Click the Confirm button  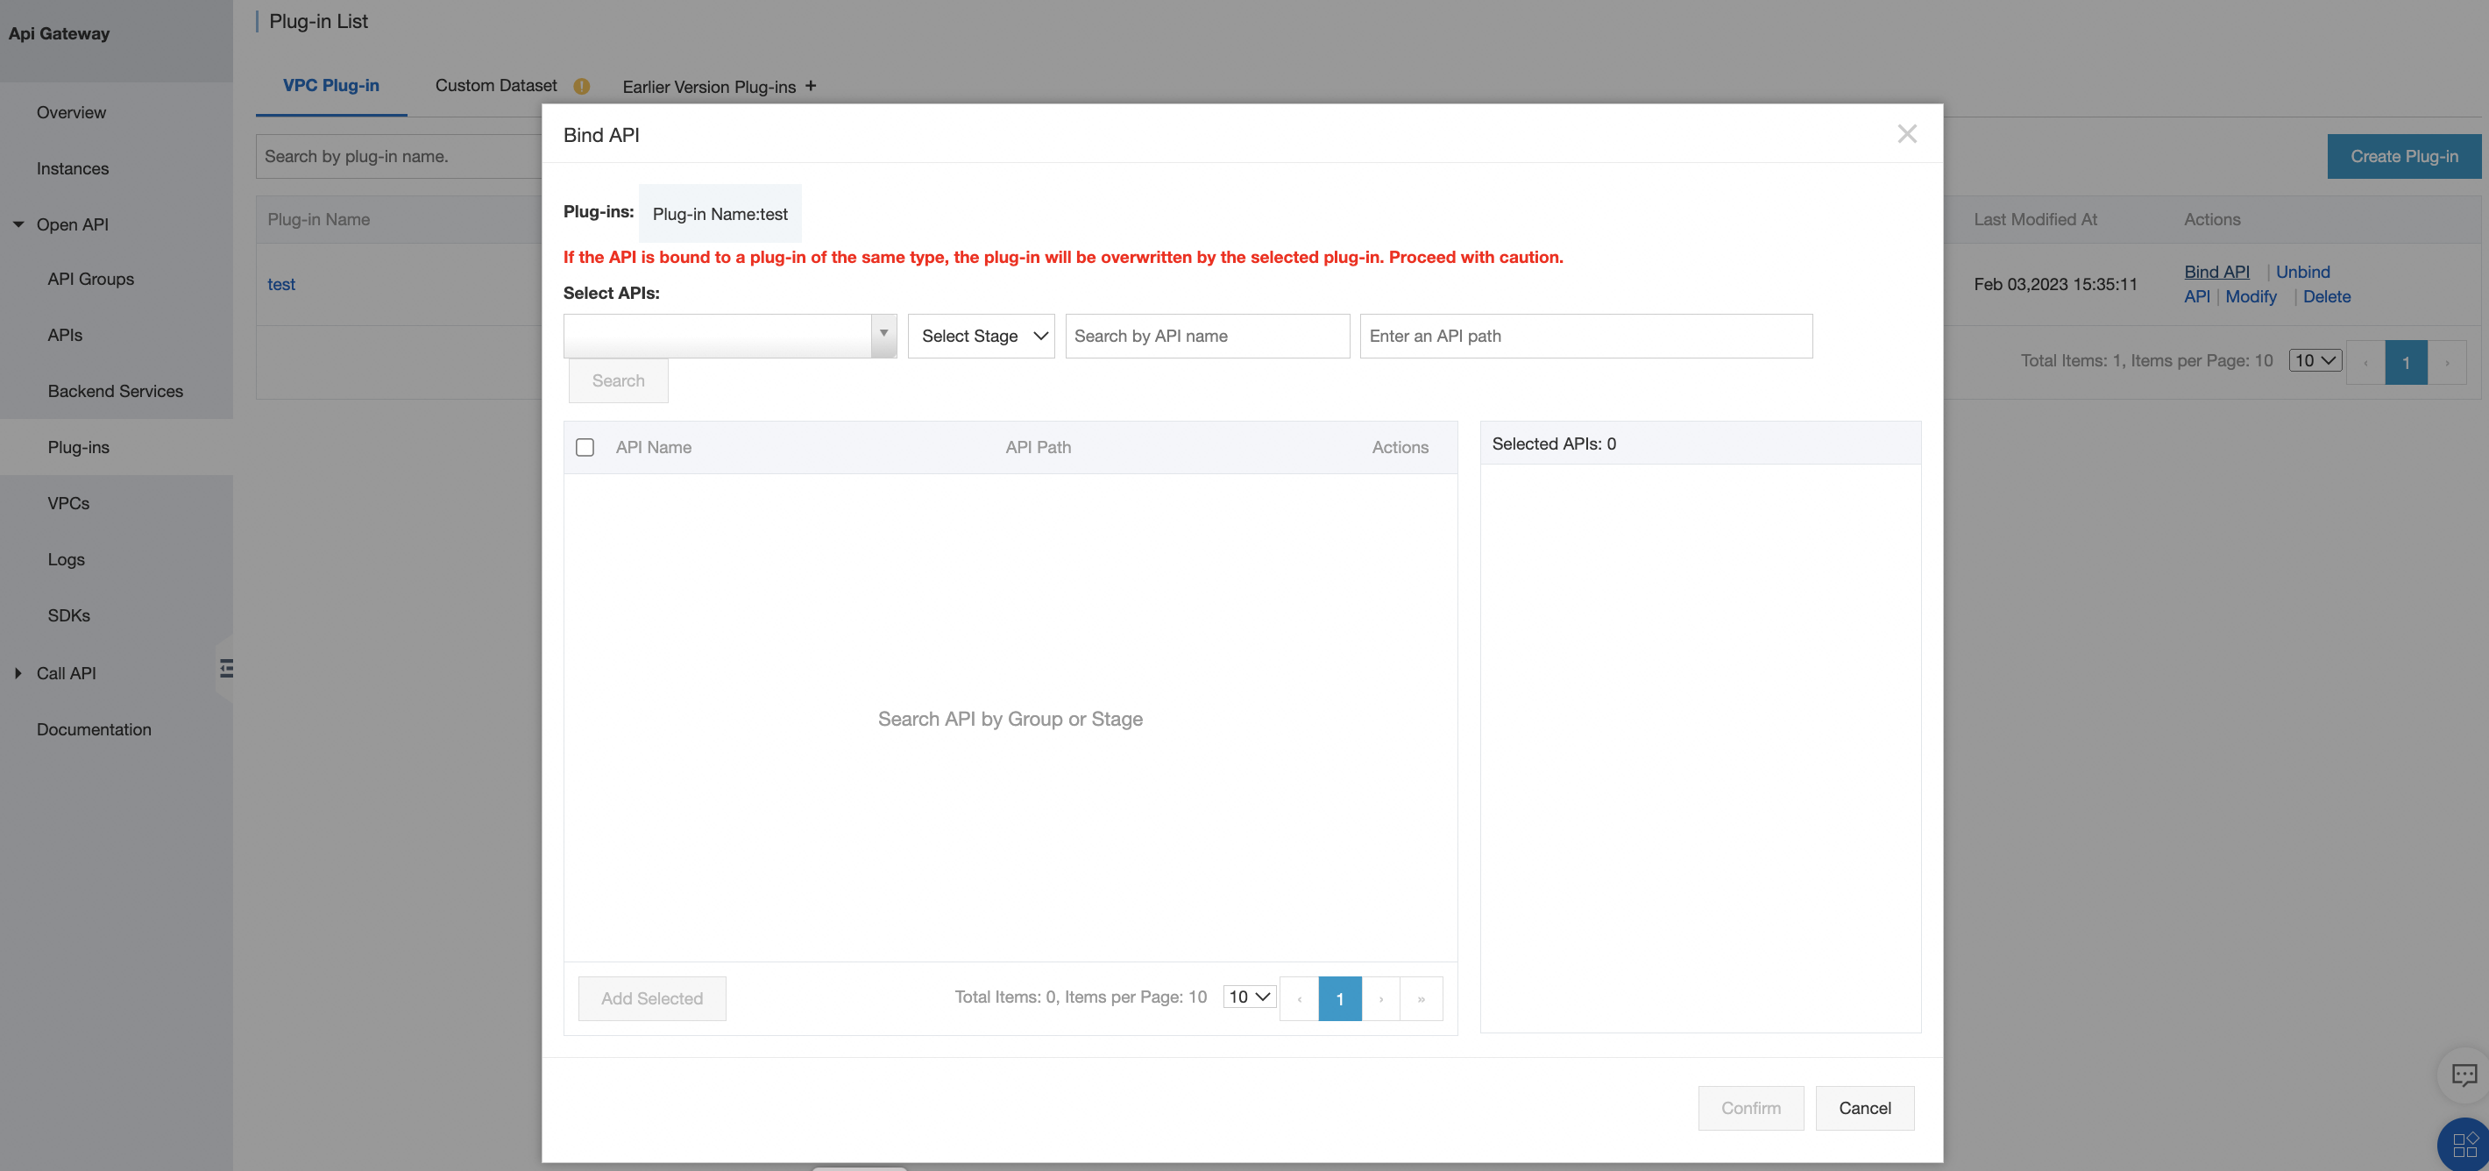pyautogui.click(x=1751, y=1107)
